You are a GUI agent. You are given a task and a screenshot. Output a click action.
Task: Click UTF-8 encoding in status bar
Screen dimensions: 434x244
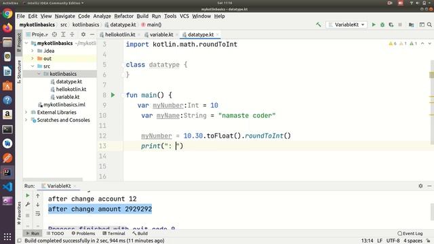pyautogui.click(x=393, y=241)
